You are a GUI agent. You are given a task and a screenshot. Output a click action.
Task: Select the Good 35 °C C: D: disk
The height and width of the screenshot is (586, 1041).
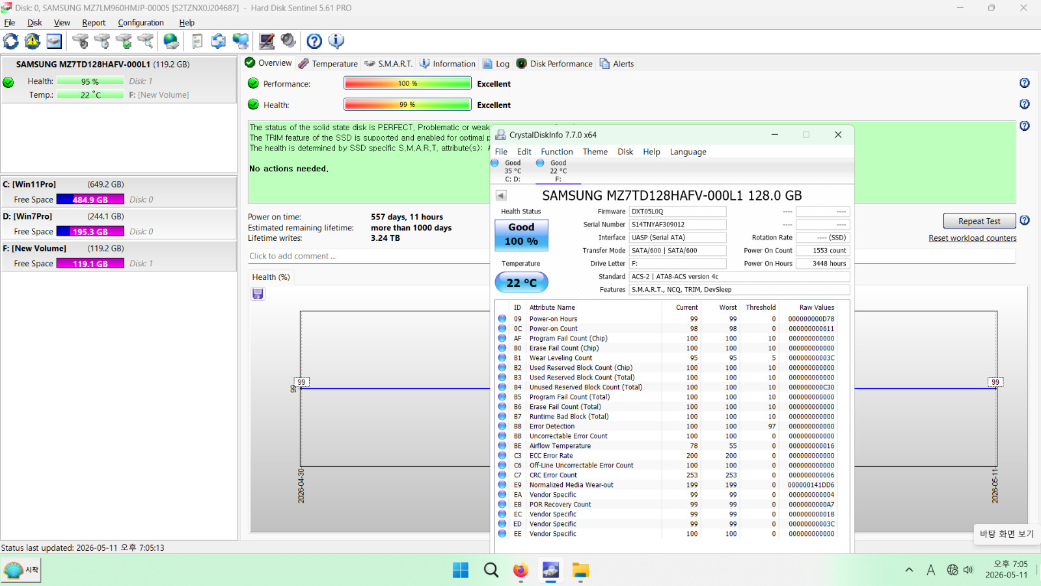[x=511, y=171]
